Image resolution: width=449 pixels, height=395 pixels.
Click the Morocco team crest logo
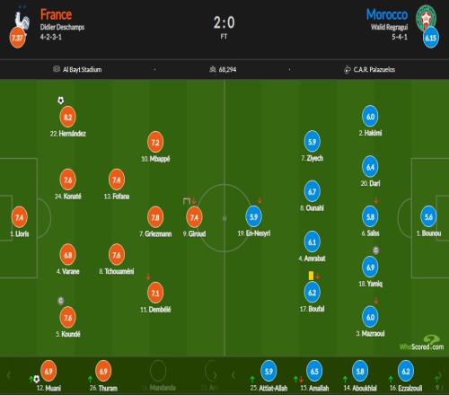pyautogui.click(x=426, y=17)
